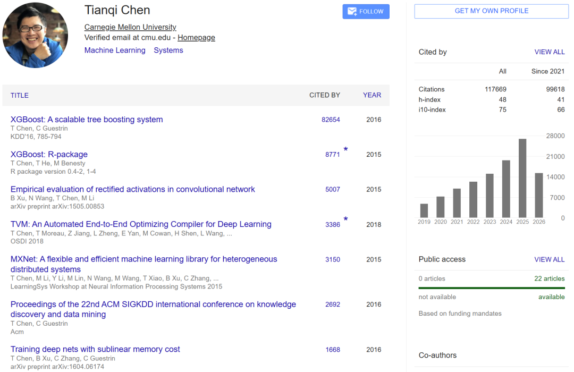Select the 2025 citation bar in chart
574x372 pixels.
[522, 179]
